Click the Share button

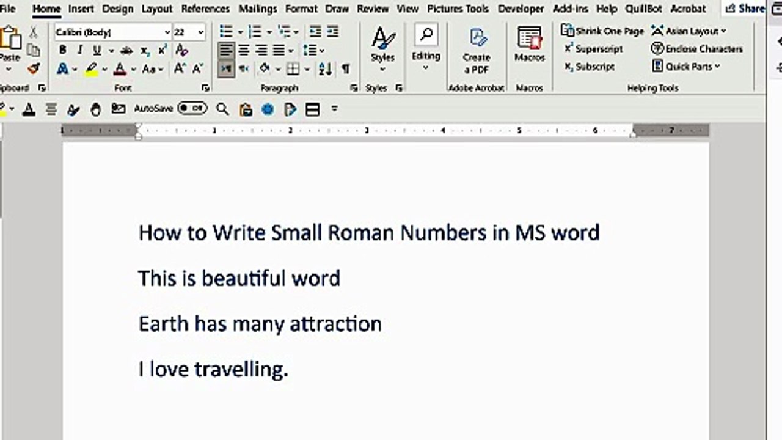(745, 9)
